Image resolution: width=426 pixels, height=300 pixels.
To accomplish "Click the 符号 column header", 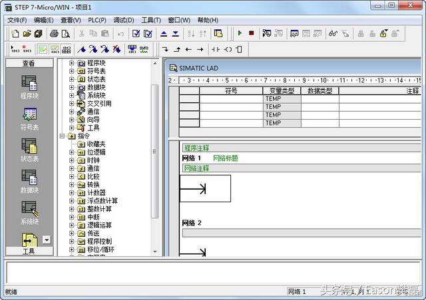I will tap(231, 90).
